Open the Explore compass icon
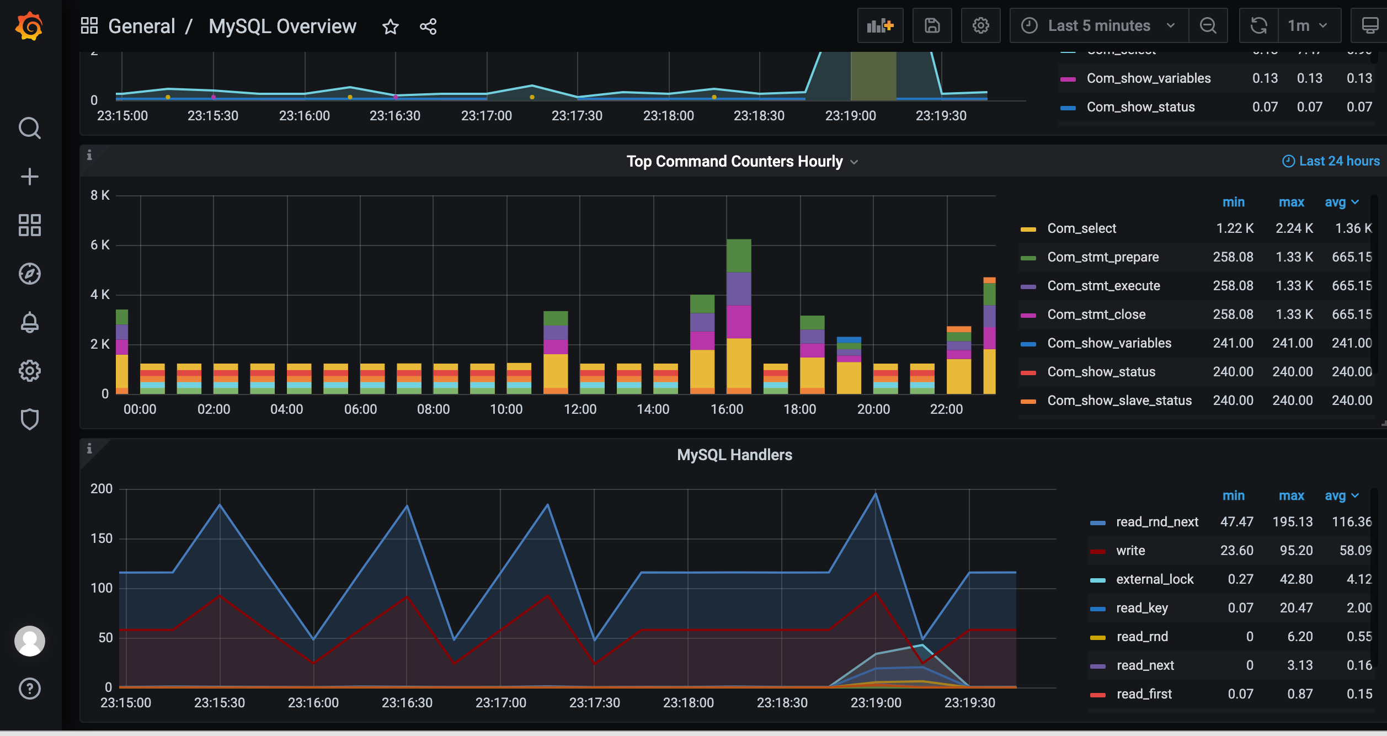The width and height of the screenshot is (1387, 736). click(x=29, y=274)
